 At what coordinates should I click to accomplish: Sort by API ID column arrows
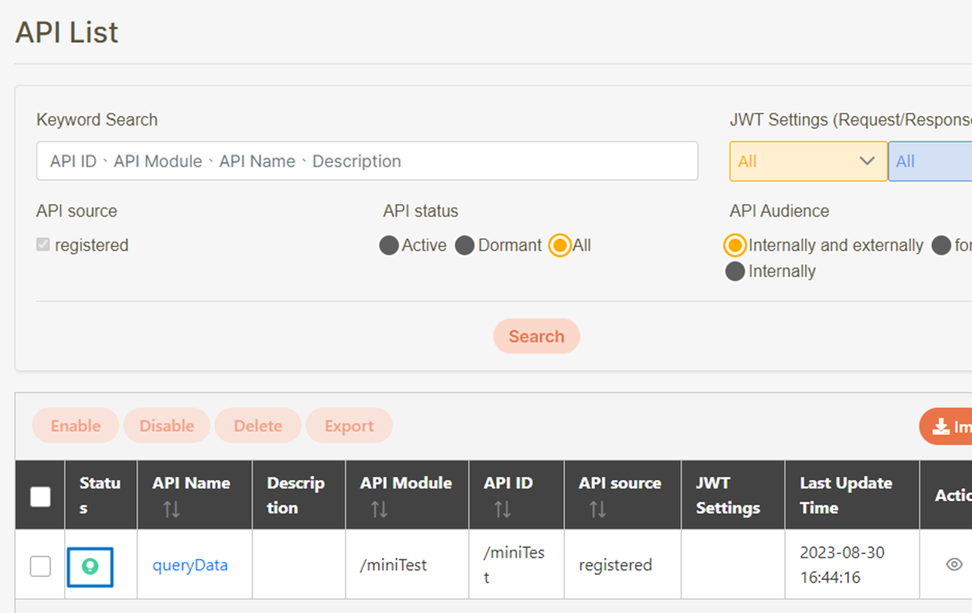[502, 510]
